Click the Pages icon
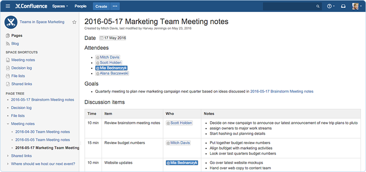Viewport: 366px width, 172px height. (x=8, y=35)
